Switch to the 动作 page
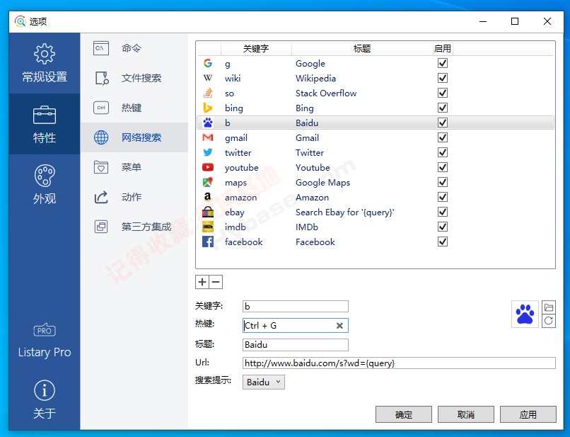570x437 pixels. click(134, 198)
